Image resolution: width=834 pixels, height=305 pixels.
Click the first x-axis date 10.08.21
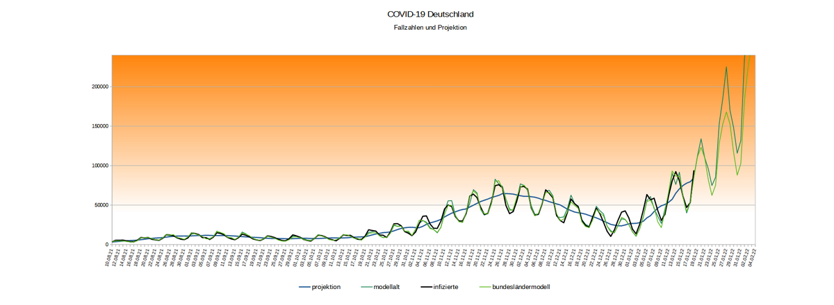coord(111,258)
